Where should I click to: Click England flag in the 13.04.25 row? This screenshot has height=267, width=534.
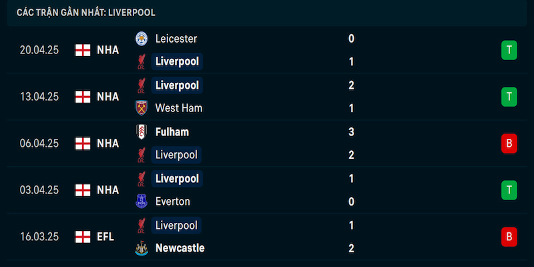click(83, 97)
